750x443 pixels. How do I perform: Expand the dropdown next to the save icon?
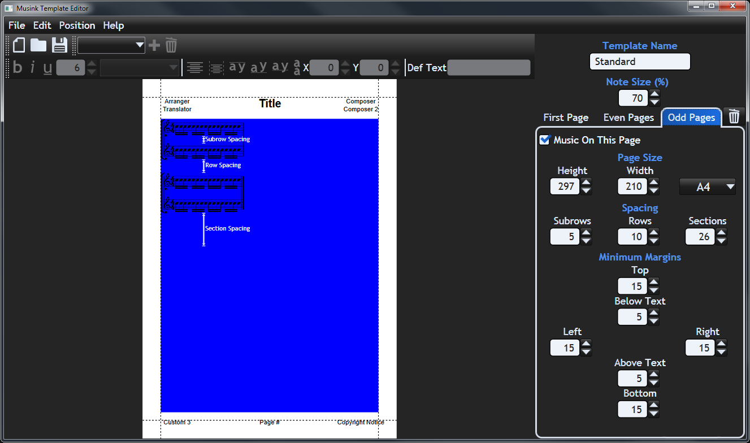[140, 45]
